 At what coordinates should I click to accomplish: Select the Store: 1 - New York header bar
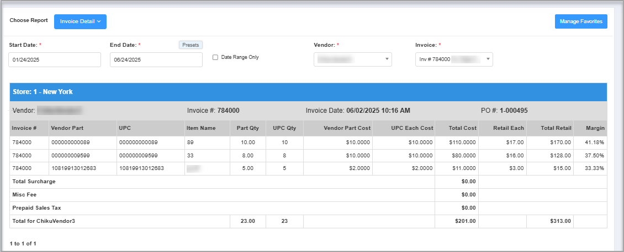point(308,92)
